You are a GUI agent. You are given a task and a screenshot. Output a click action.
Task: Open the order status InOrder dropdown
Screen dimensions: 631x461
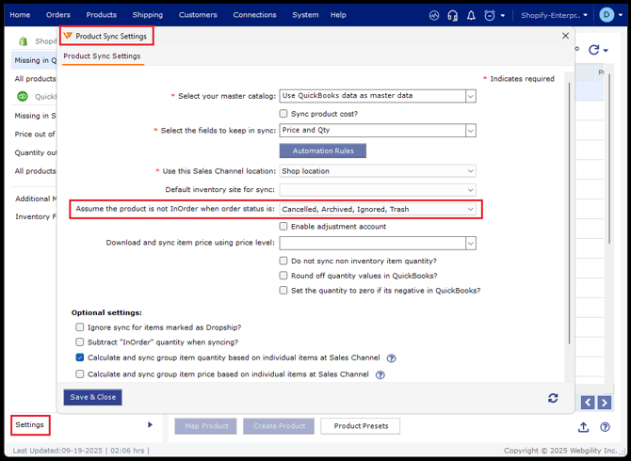[471, 209]
